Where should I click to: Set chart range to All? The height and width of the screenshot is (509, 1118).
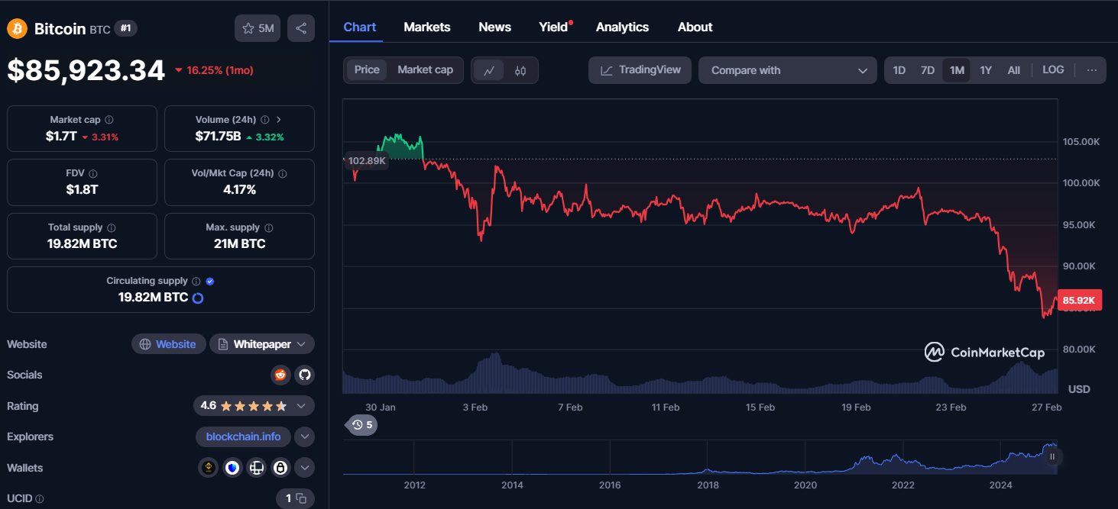point(1014,70)
